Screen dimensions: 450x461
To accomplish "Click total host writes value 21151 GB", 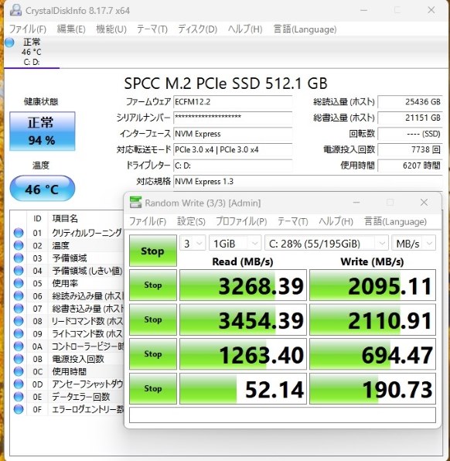I will click(410, 118).
